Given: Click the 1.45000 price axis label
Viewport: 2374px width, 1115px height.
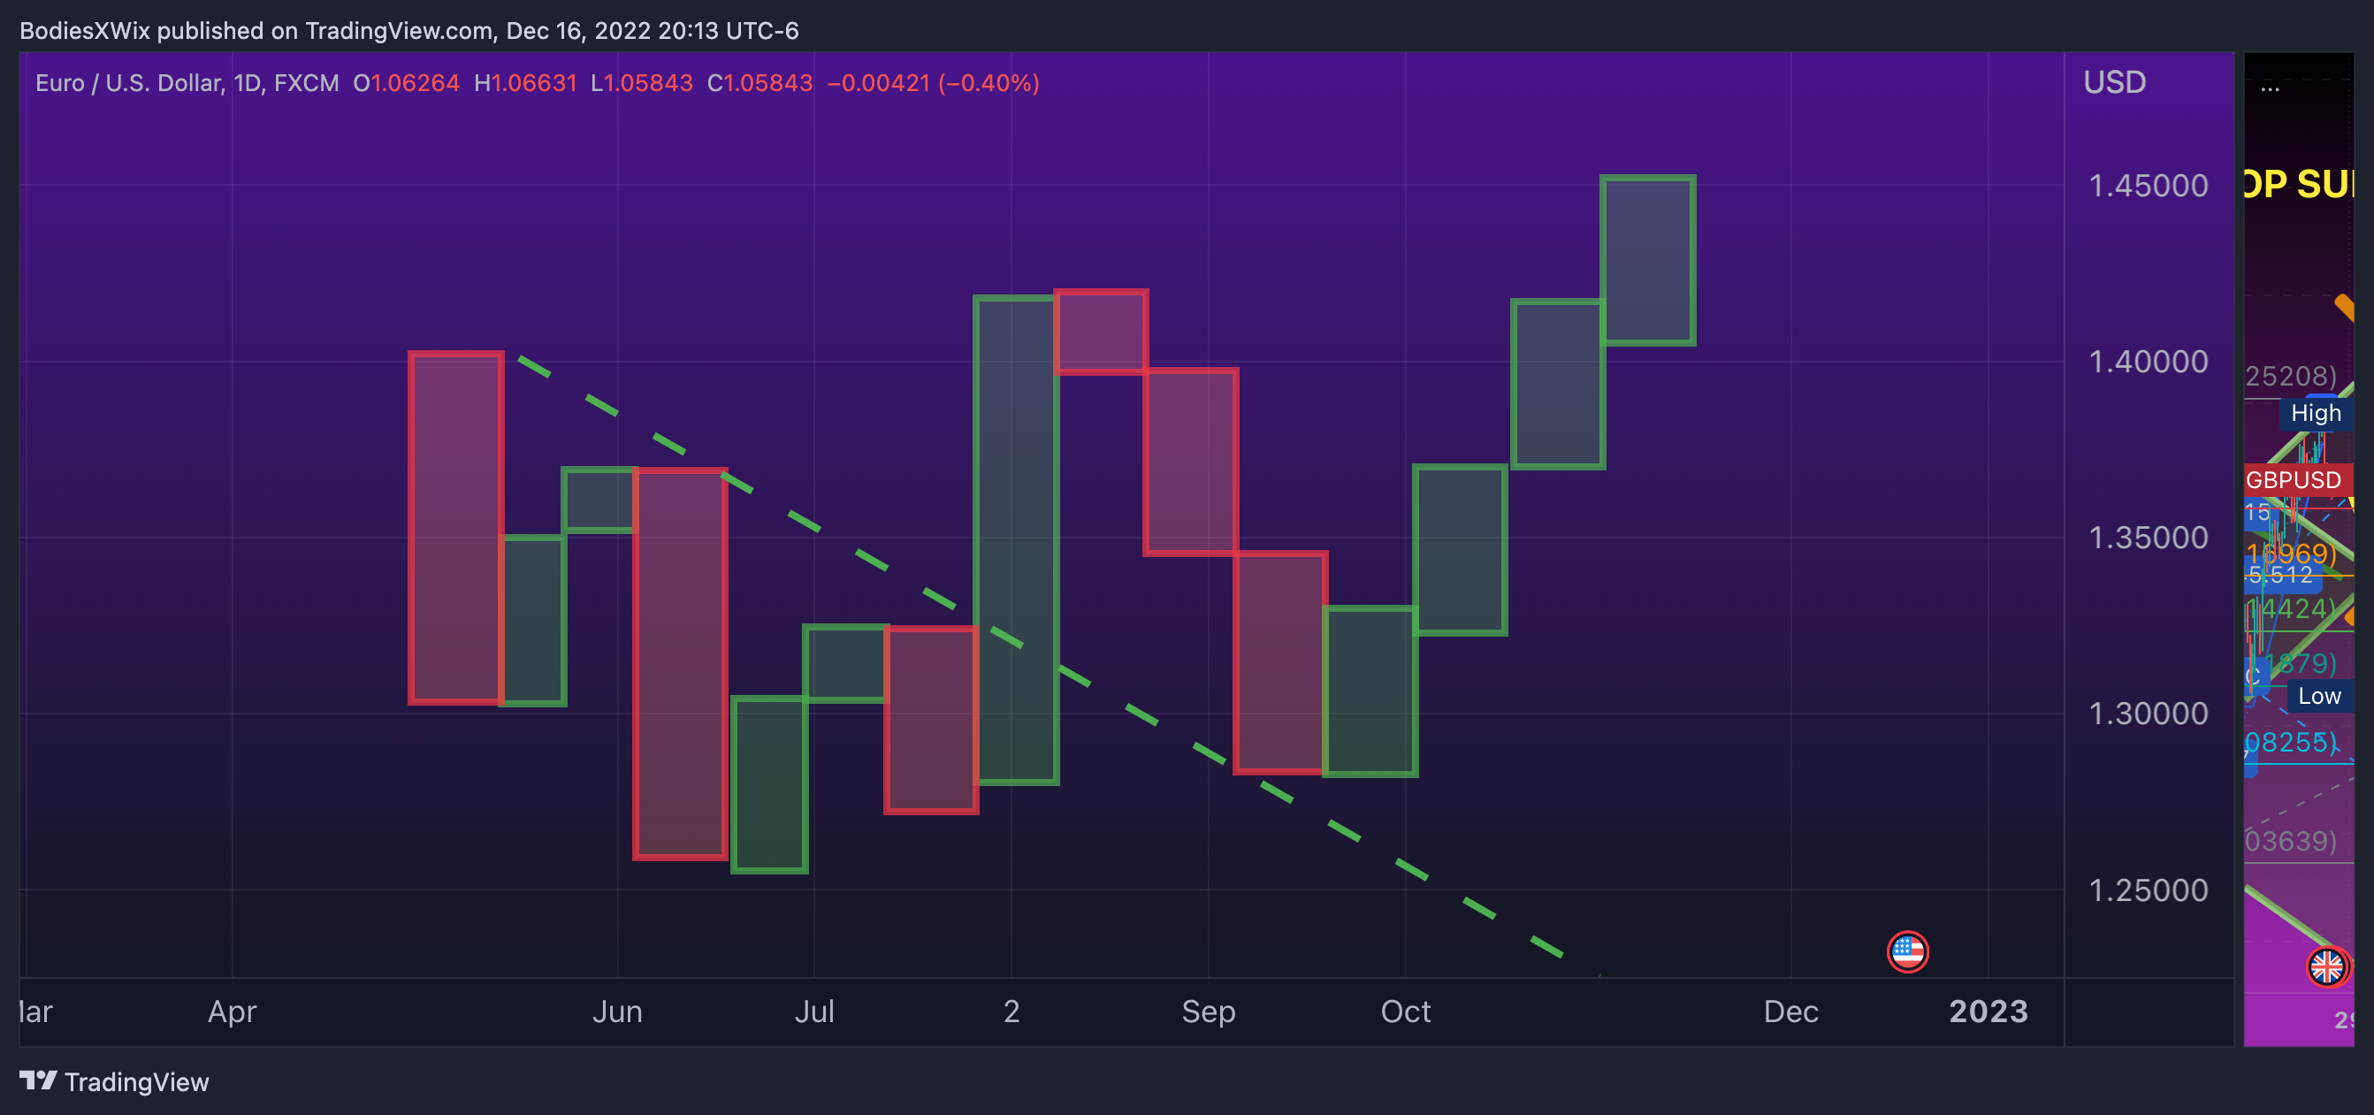Looking at the screenshot, I should tap(2148, 185).
